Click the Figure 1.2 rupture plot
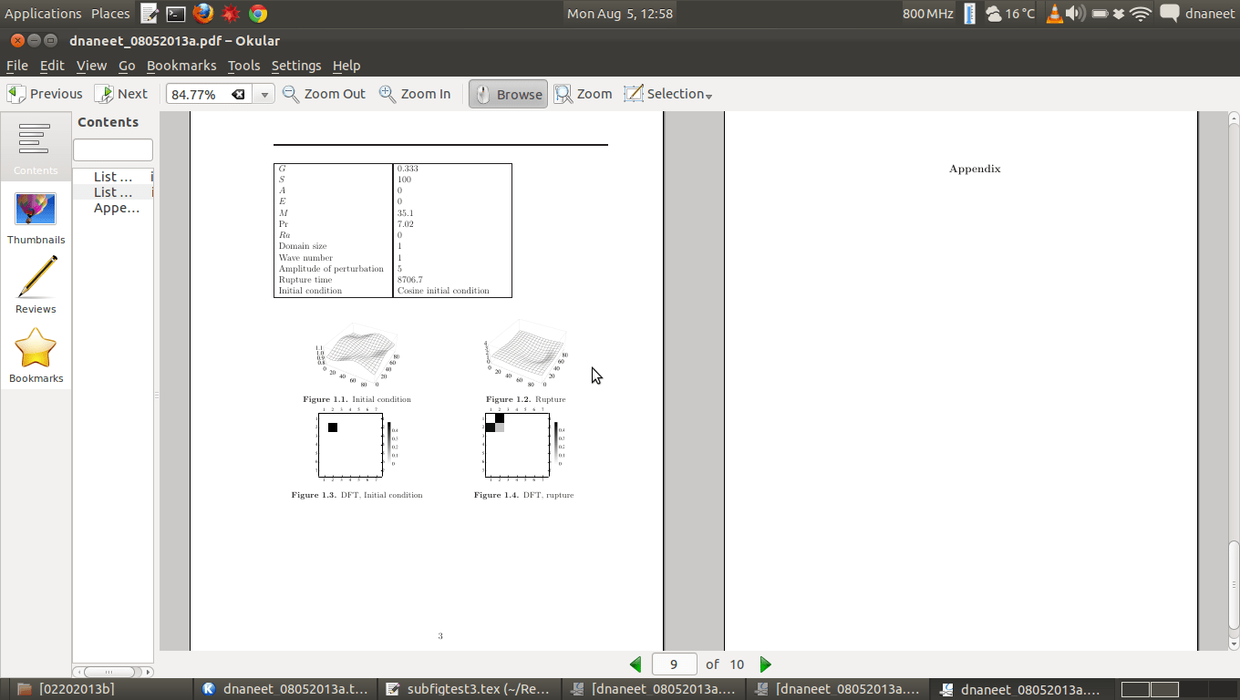1240x700 pixels. 526,354
